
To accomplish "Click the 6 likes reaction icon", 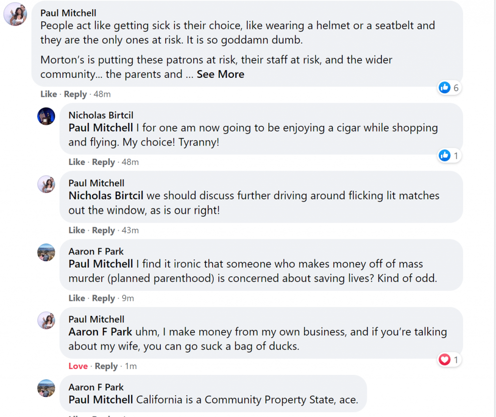I will tap(445, 88).
